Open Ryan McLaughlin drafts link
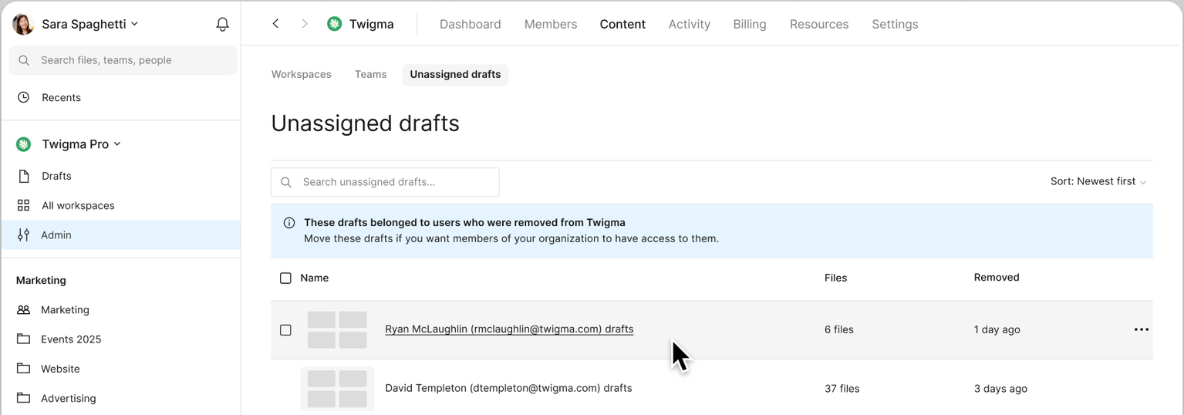Viewport: 1184px width, 415px height. pos(509,329)
